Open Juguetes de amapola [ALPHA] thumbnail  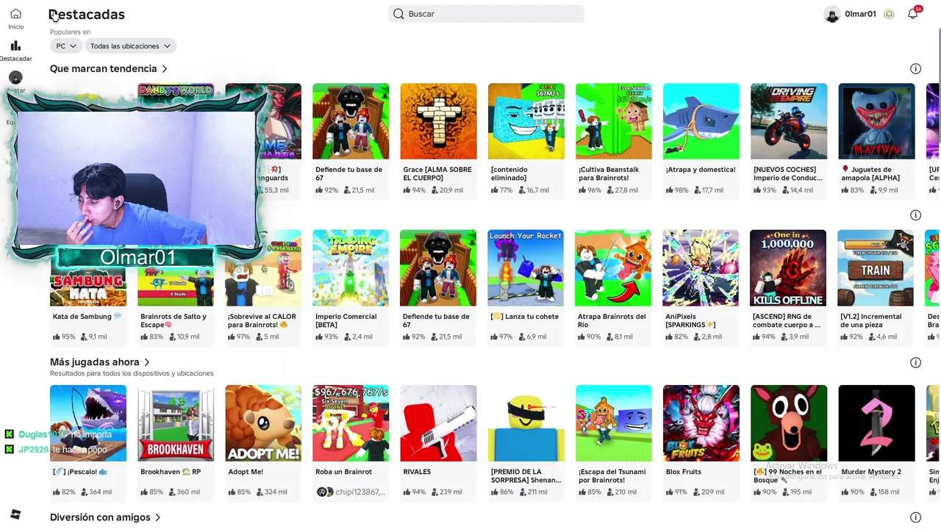[876, 121]
